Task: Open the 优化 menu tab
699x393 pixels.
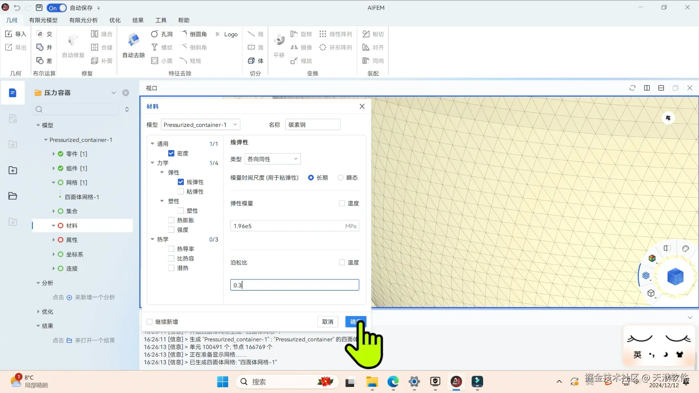Action: [115, 20]
